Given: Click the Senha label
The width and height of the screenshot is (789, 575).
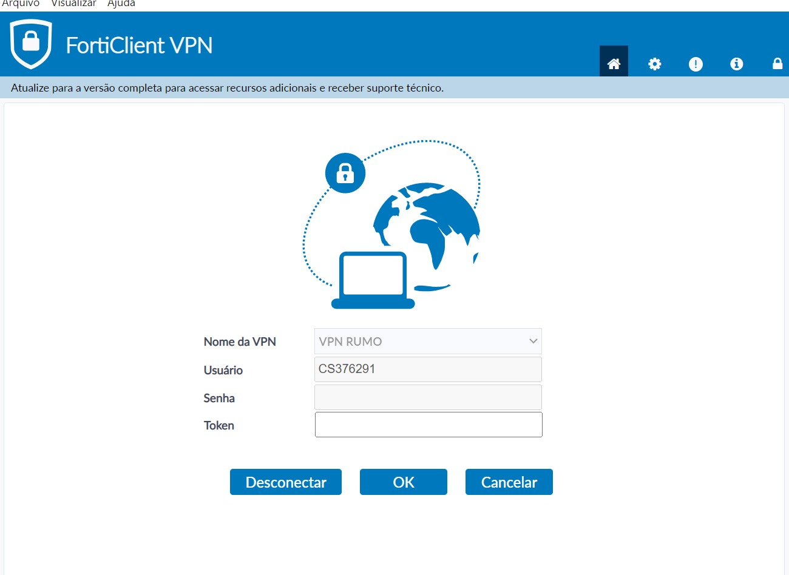Looking at the screenshot, I should pos(219,398).
